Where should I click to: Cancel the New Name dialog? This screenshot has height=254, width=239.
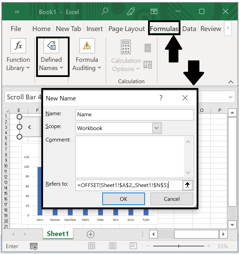pos(172,199)
